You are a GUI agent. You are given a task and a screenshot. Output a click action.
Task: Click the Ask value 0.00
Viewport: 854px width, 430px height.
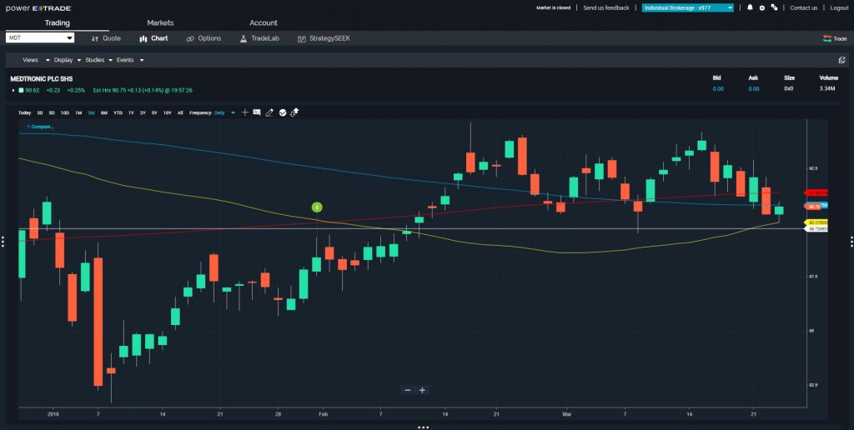(x=753, y=88)
